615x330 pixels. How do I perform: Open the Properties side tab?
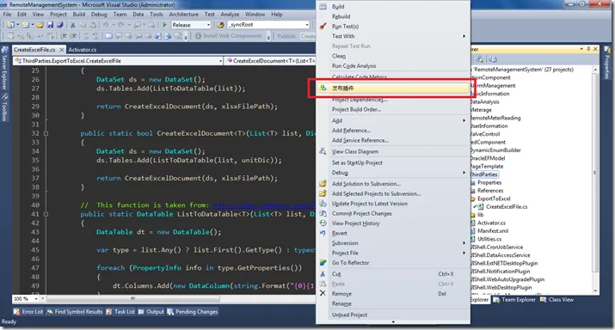(606, 62)
